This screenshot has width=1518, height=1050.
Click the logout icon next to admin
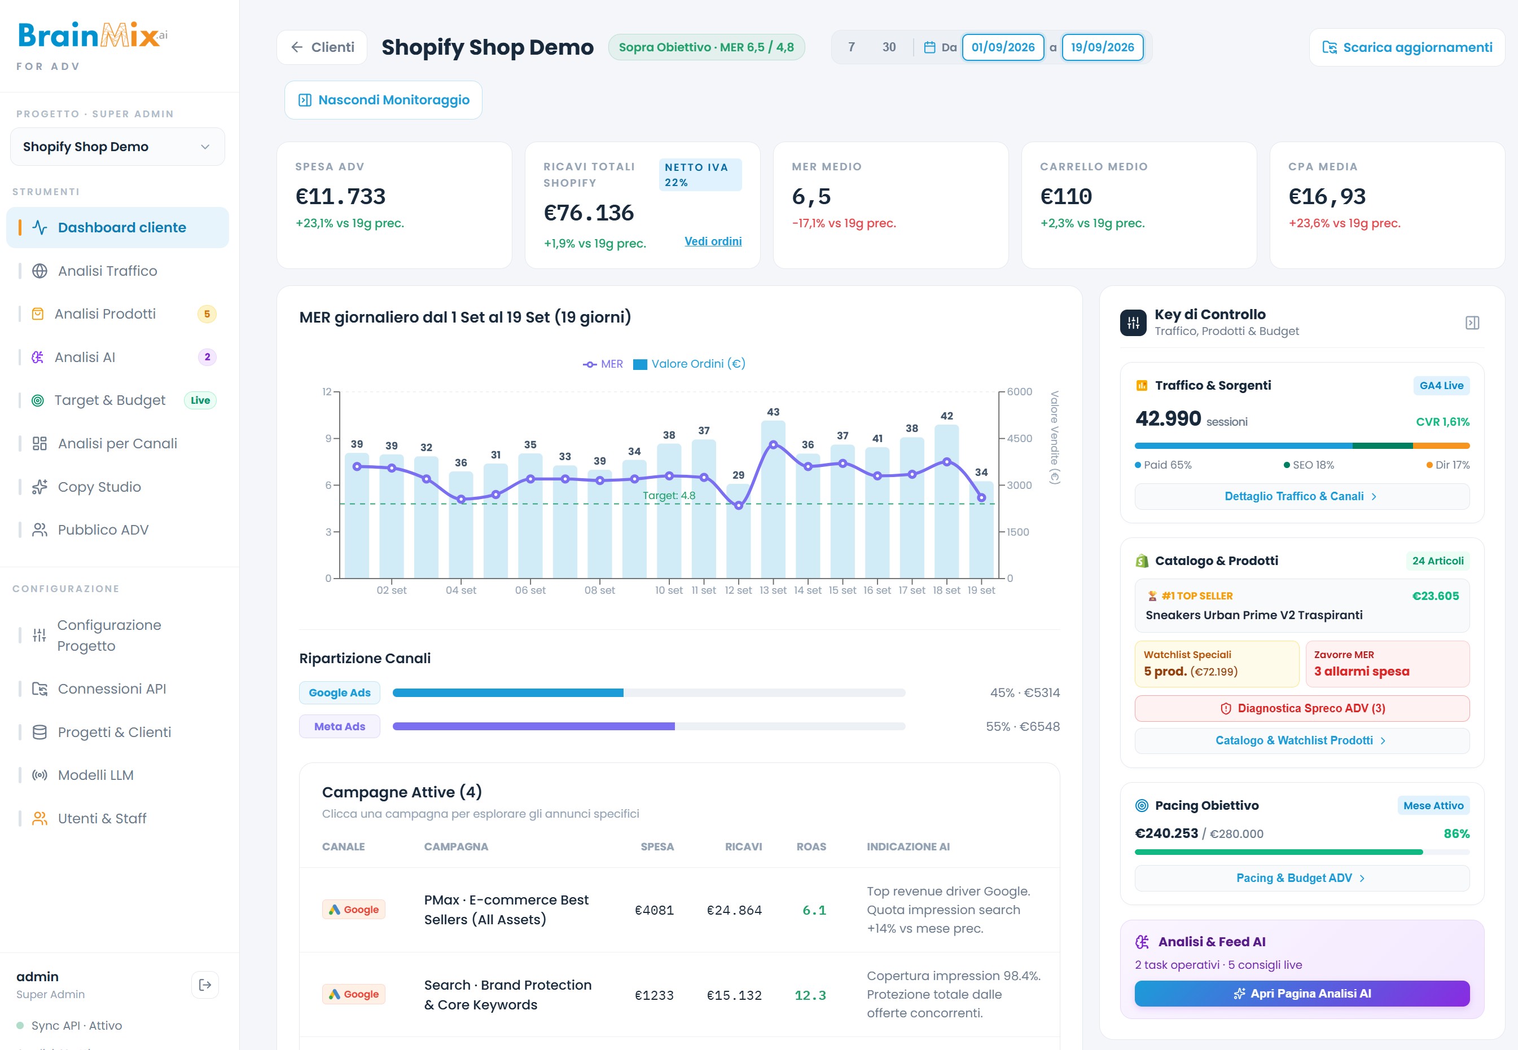pyautogui.click(x=205, y=985)
